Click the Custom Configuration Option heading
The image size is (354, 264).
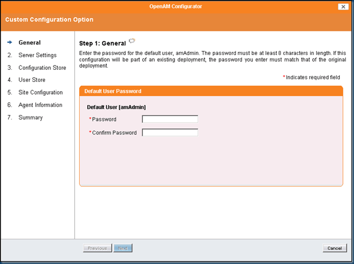(49, 20)
